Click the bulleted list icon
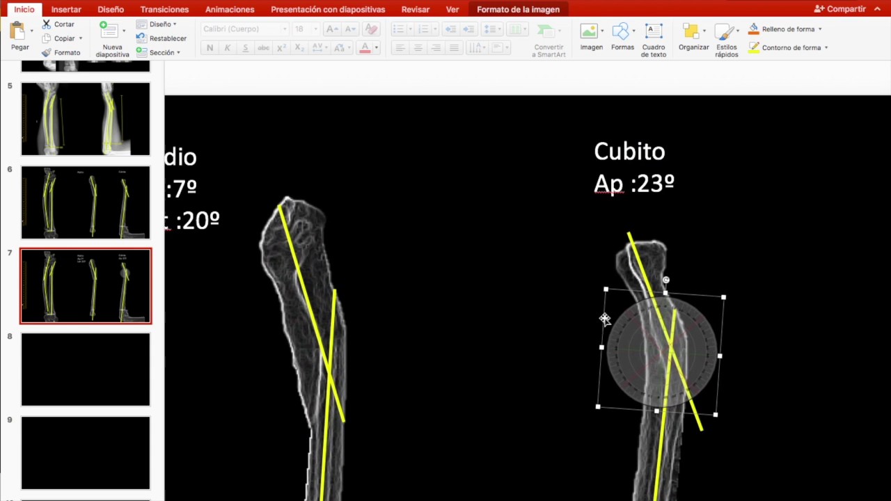 398,29
